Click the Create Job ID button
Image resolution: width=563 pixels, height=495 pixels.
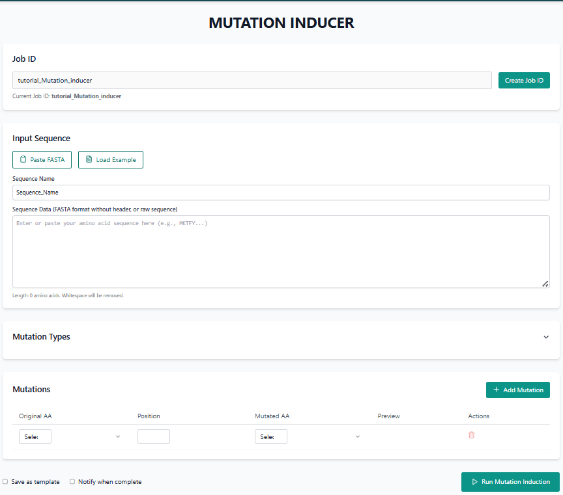coord(524,80)
